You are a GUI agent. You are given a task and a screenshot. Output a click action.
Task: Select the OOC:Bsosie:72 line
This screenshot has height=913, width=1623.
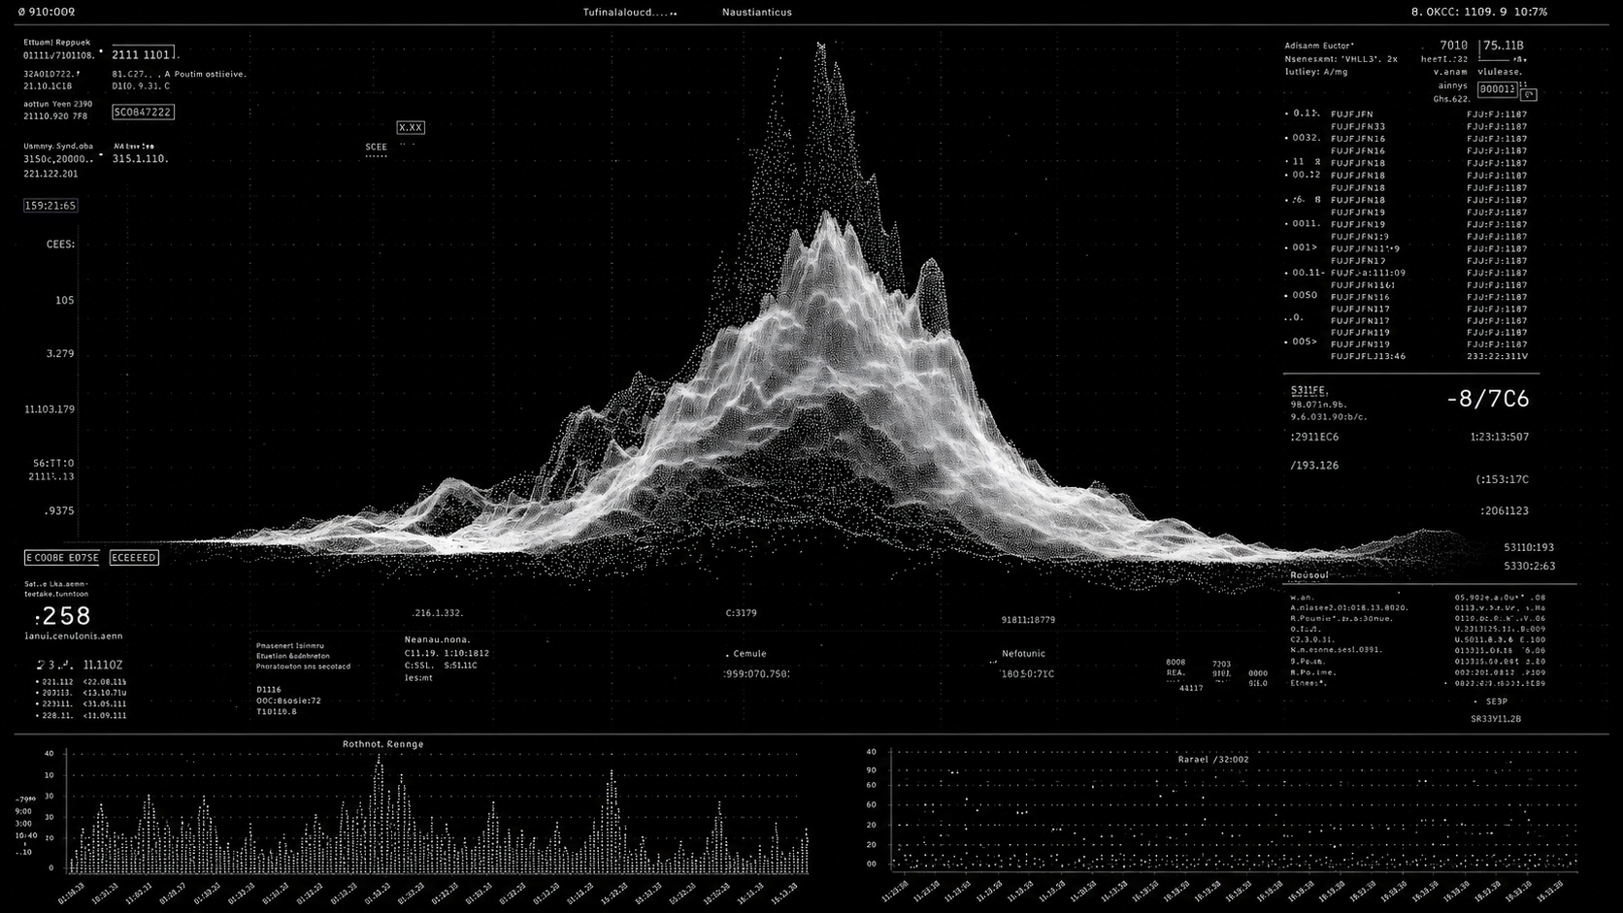coord(288,701)
